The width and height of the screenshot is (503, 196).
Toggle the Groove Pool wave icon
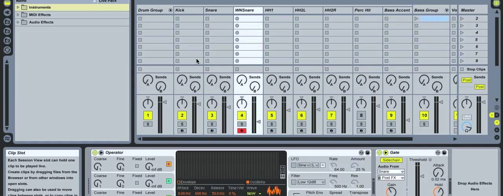[x=7, y=138]
